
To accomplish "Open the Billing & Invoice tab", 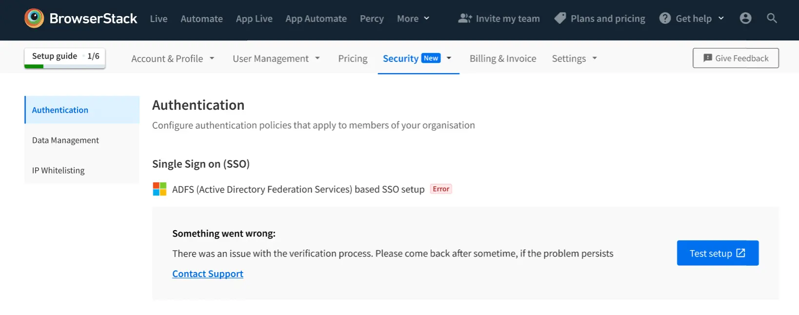I will click(503, 59).
